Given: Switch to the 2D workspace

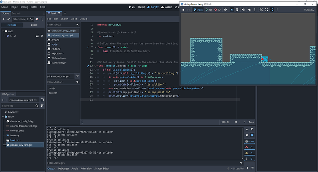Looking at the screenshot, I should coord(132,7).
